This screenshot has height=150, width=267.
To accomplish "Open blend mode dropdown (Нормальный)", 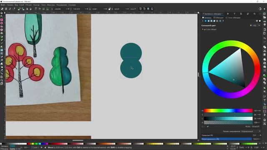I will click(x=251, y=131).
